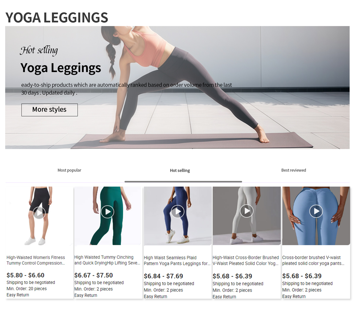Screen dimensions: 356x311
Task: Click the More styles button
Action: 50,110
